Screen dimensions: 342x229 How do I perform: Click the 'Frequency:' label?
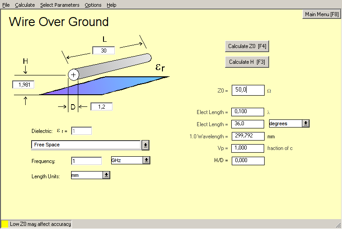pyautogui.click(x=43, y=161)
